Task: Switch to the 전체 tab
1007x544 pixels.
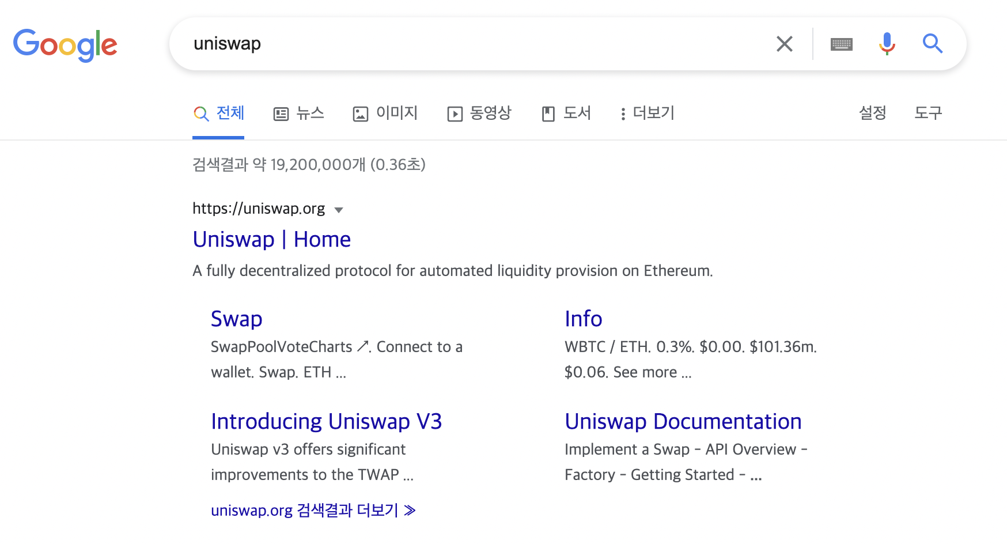Action: [x=218, y=114]
